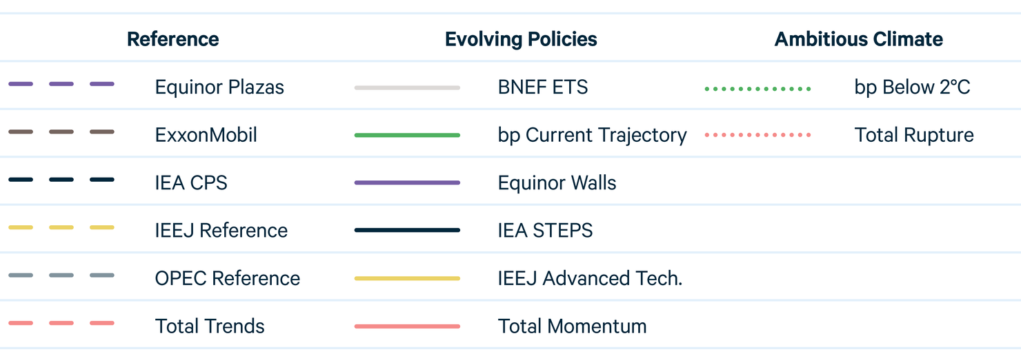Click the Total Rupture pink dotted line
Viewport: 1021px width, 356px height.
tap(757, 135)
